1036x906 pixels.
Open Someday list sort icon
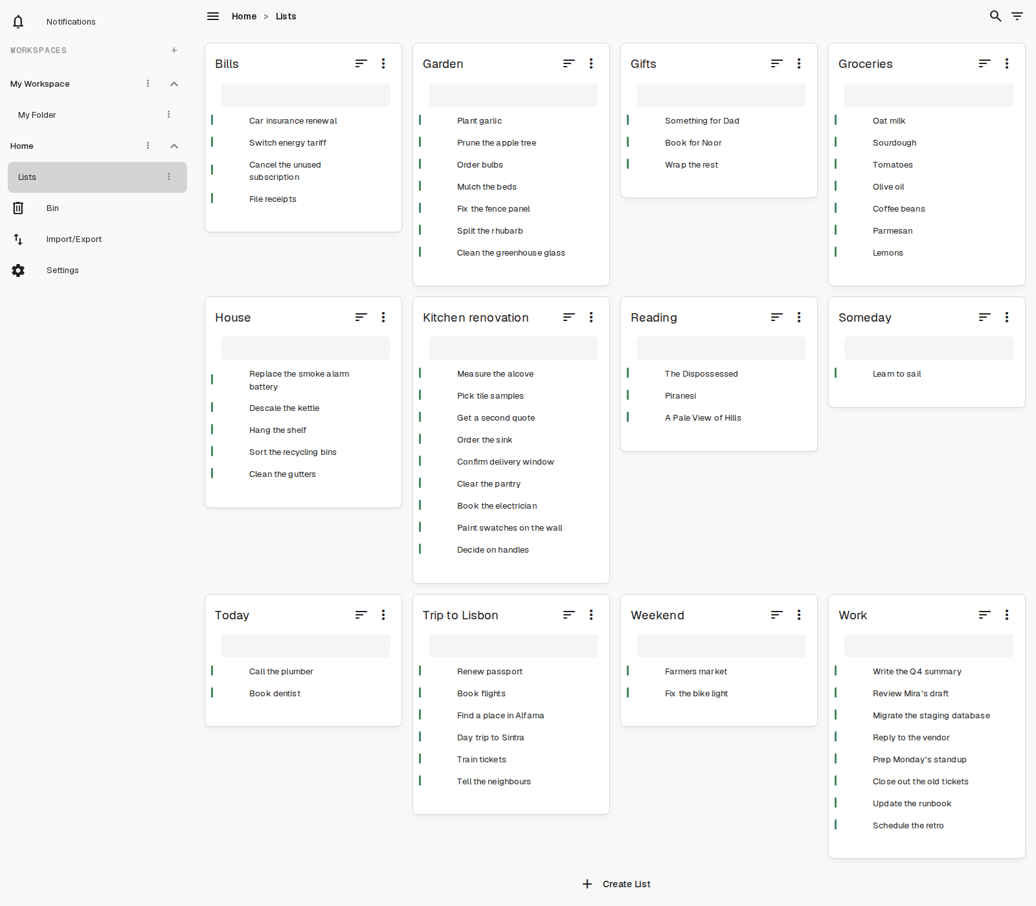click(985, 317)
